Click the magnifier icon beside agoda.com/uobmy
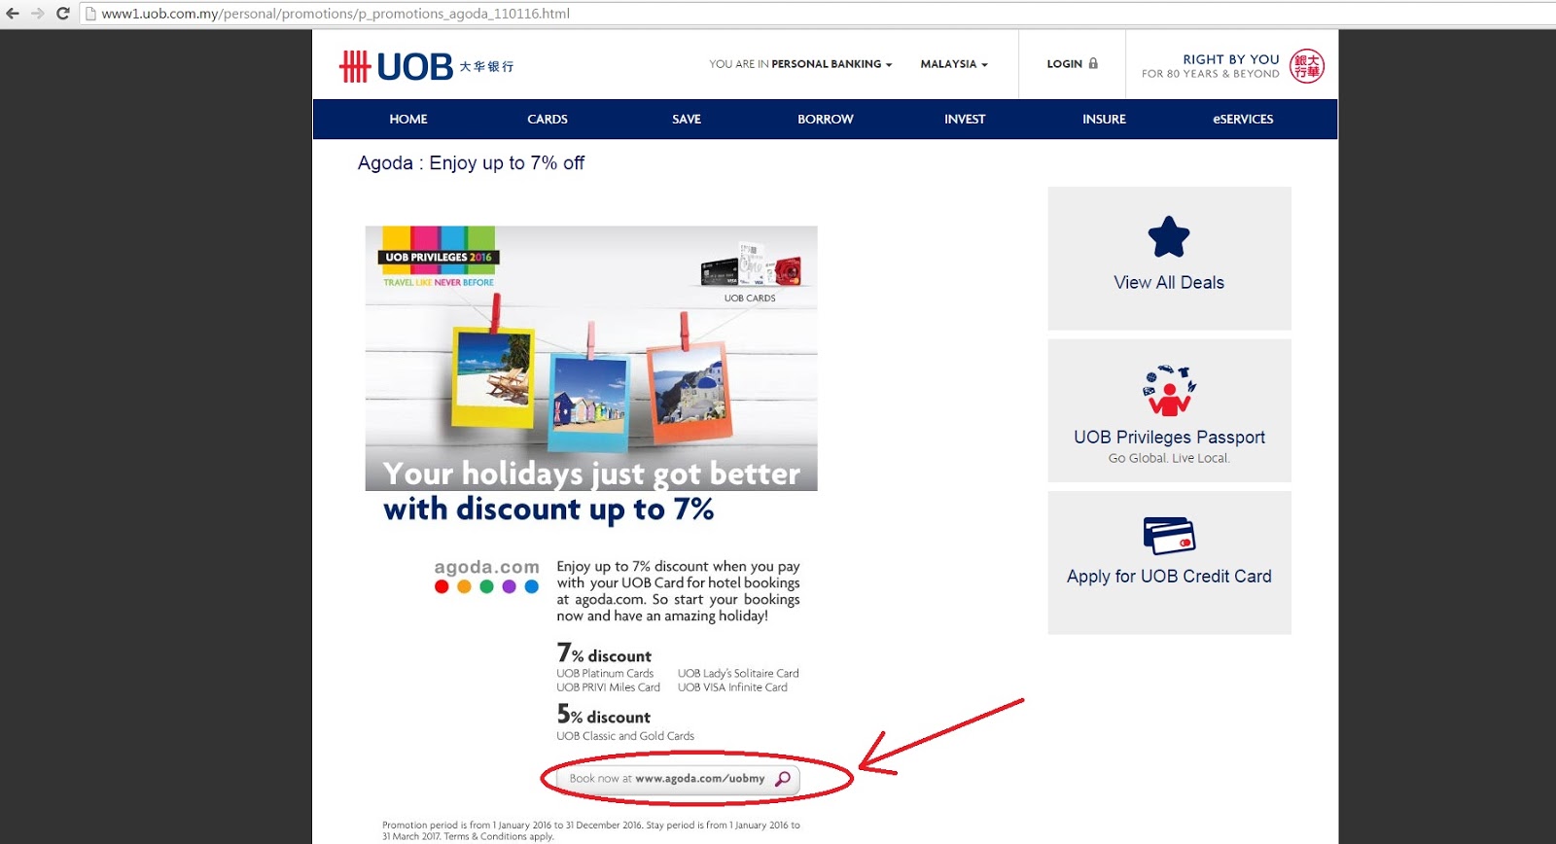This screenshot has width=1556, height=844. click(783, 779)
